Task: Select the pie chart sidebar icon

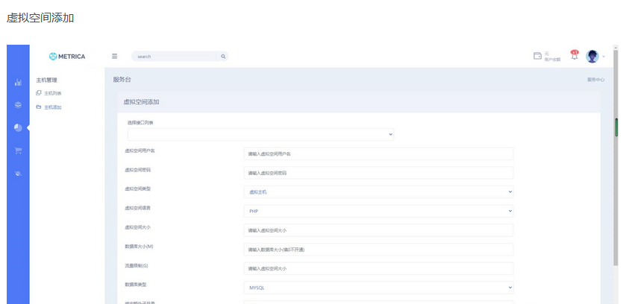Action: click(18, 128)
